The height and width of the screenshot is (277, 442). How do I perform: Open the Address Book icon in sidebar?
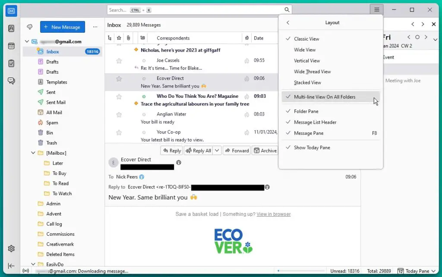(x=11, y=28)
